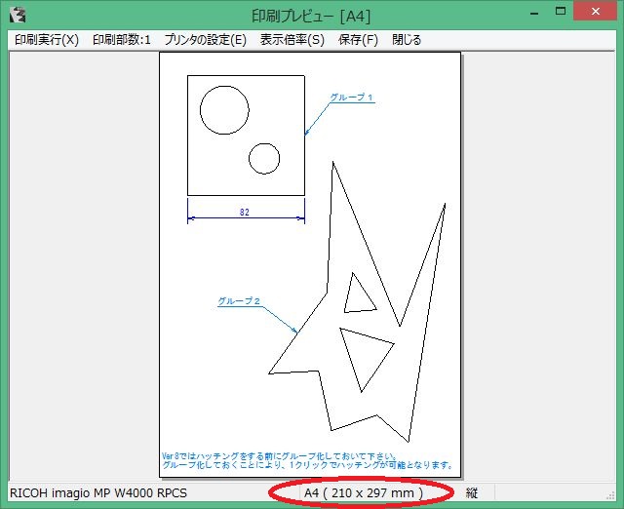Click the 縦 orientation status entry
This screenshot has height=509, width=624.
pos(472,493)
